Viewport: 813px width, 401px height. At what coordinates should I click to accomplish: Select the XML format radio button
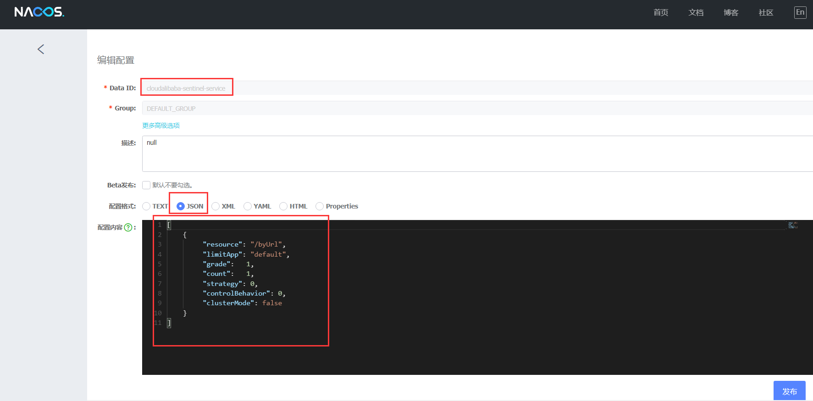point(216,206)
